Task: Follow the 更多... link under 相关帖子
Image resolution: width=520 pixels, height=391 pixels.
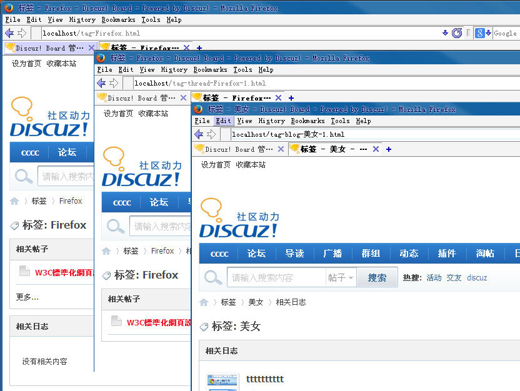Action: [x=27, y=297]
